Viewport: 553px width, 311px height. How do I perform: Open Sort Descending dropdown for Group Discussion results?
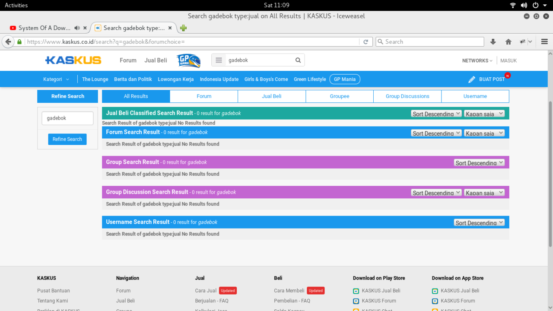[x=436, y=193]
